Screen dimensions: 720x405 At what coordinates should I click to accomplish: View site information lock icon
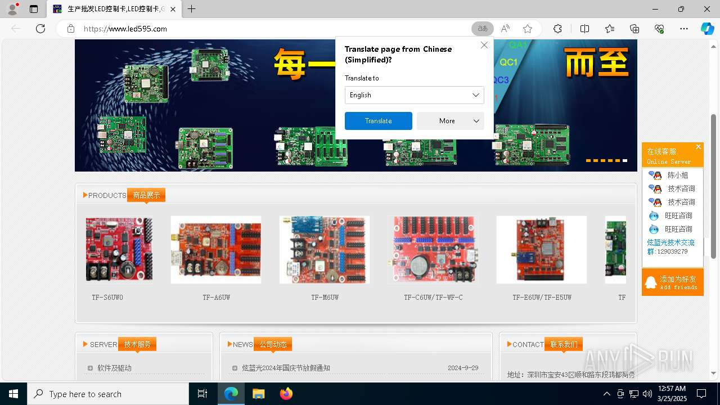(x=71, y=29)
